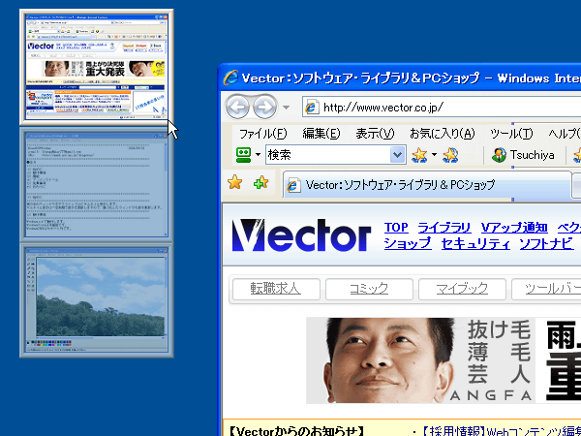
Task: Open the ファイル(F) menu
Action: click(262, 134)
